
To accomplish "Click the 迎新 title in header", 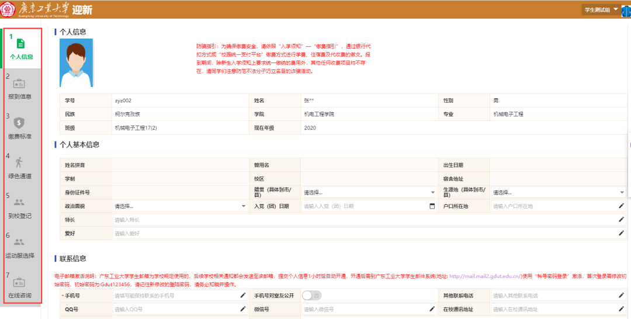I will 82,10.
